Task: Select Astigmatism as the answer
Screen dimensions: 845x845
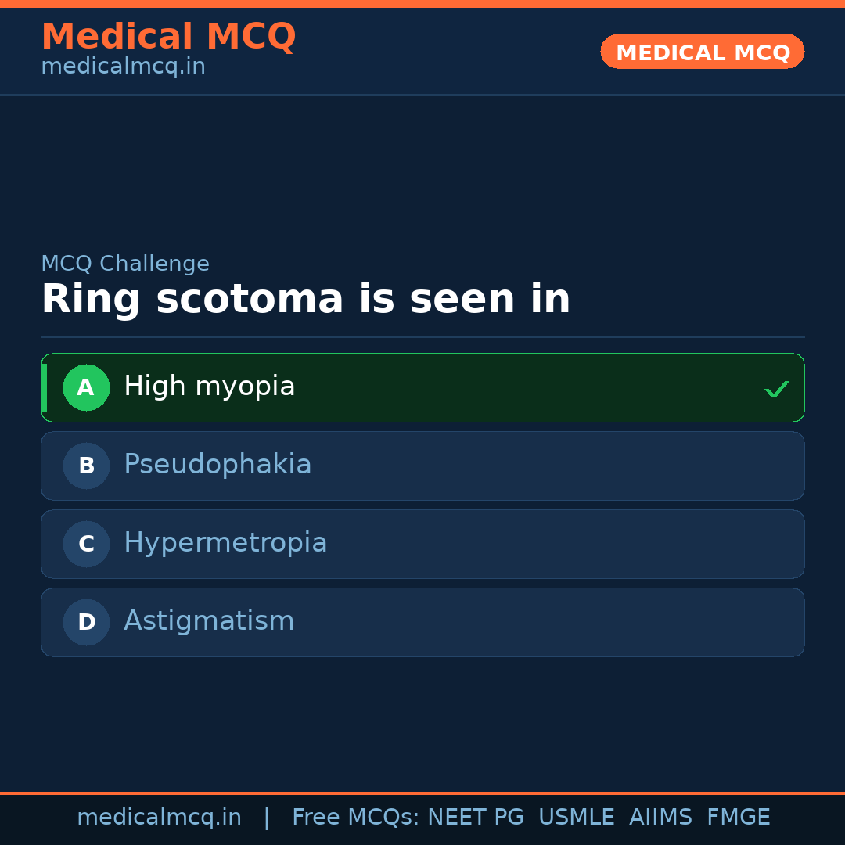Action: (x=209, y=621)
